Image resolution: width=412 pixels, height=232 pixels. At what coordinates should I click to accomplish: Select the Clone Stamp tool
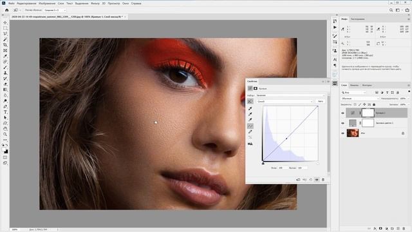point(5,73)
